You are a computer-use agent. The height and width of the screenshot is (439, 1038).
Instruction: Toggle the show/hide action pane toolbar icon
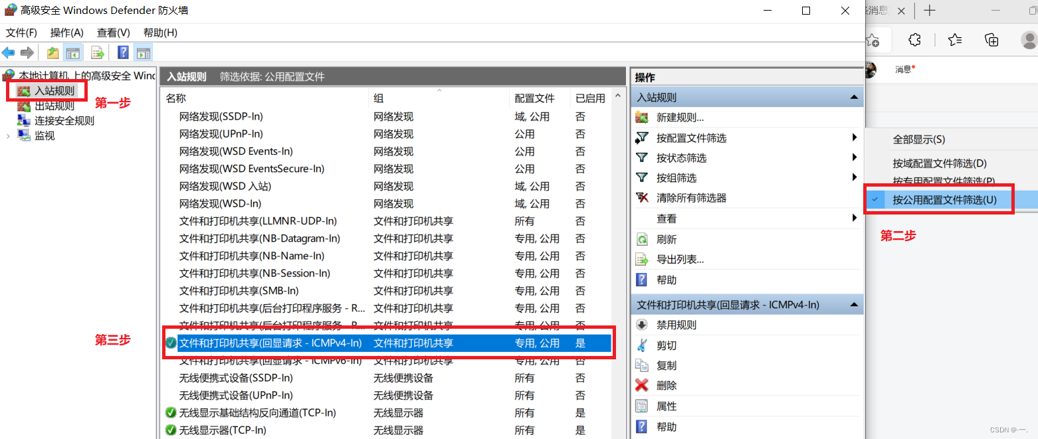pos(143,52)
